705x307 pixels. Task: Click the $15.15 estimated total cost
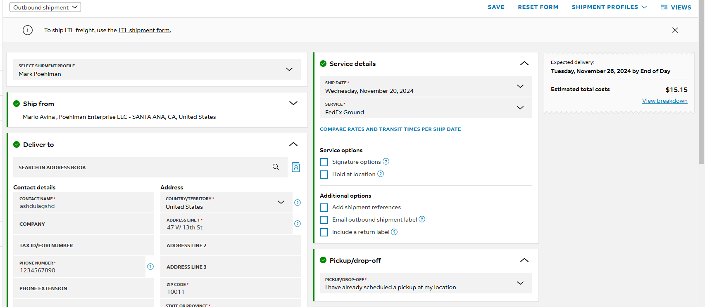click(x=676, y=90)
